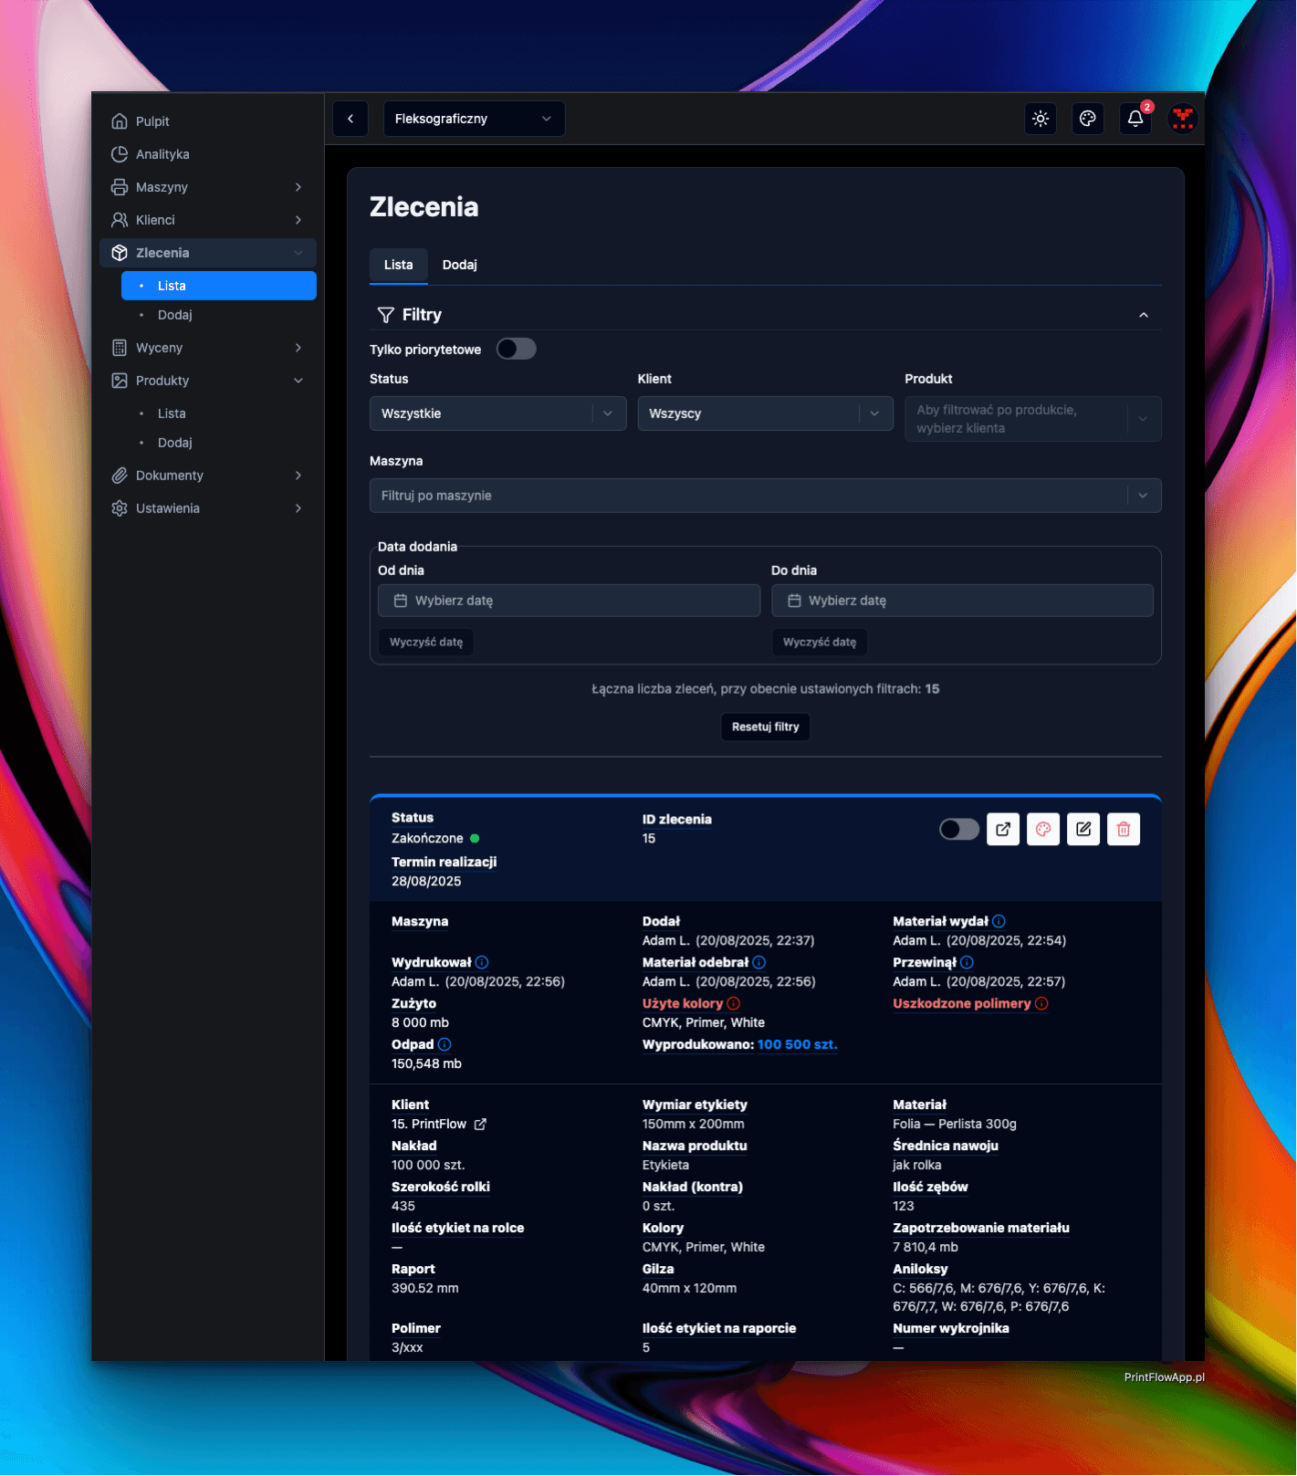The width and height of the screenshot is (1297, 1476).
Task: Click the red trash delete icon on order 15
Action: click(1123, 829)
